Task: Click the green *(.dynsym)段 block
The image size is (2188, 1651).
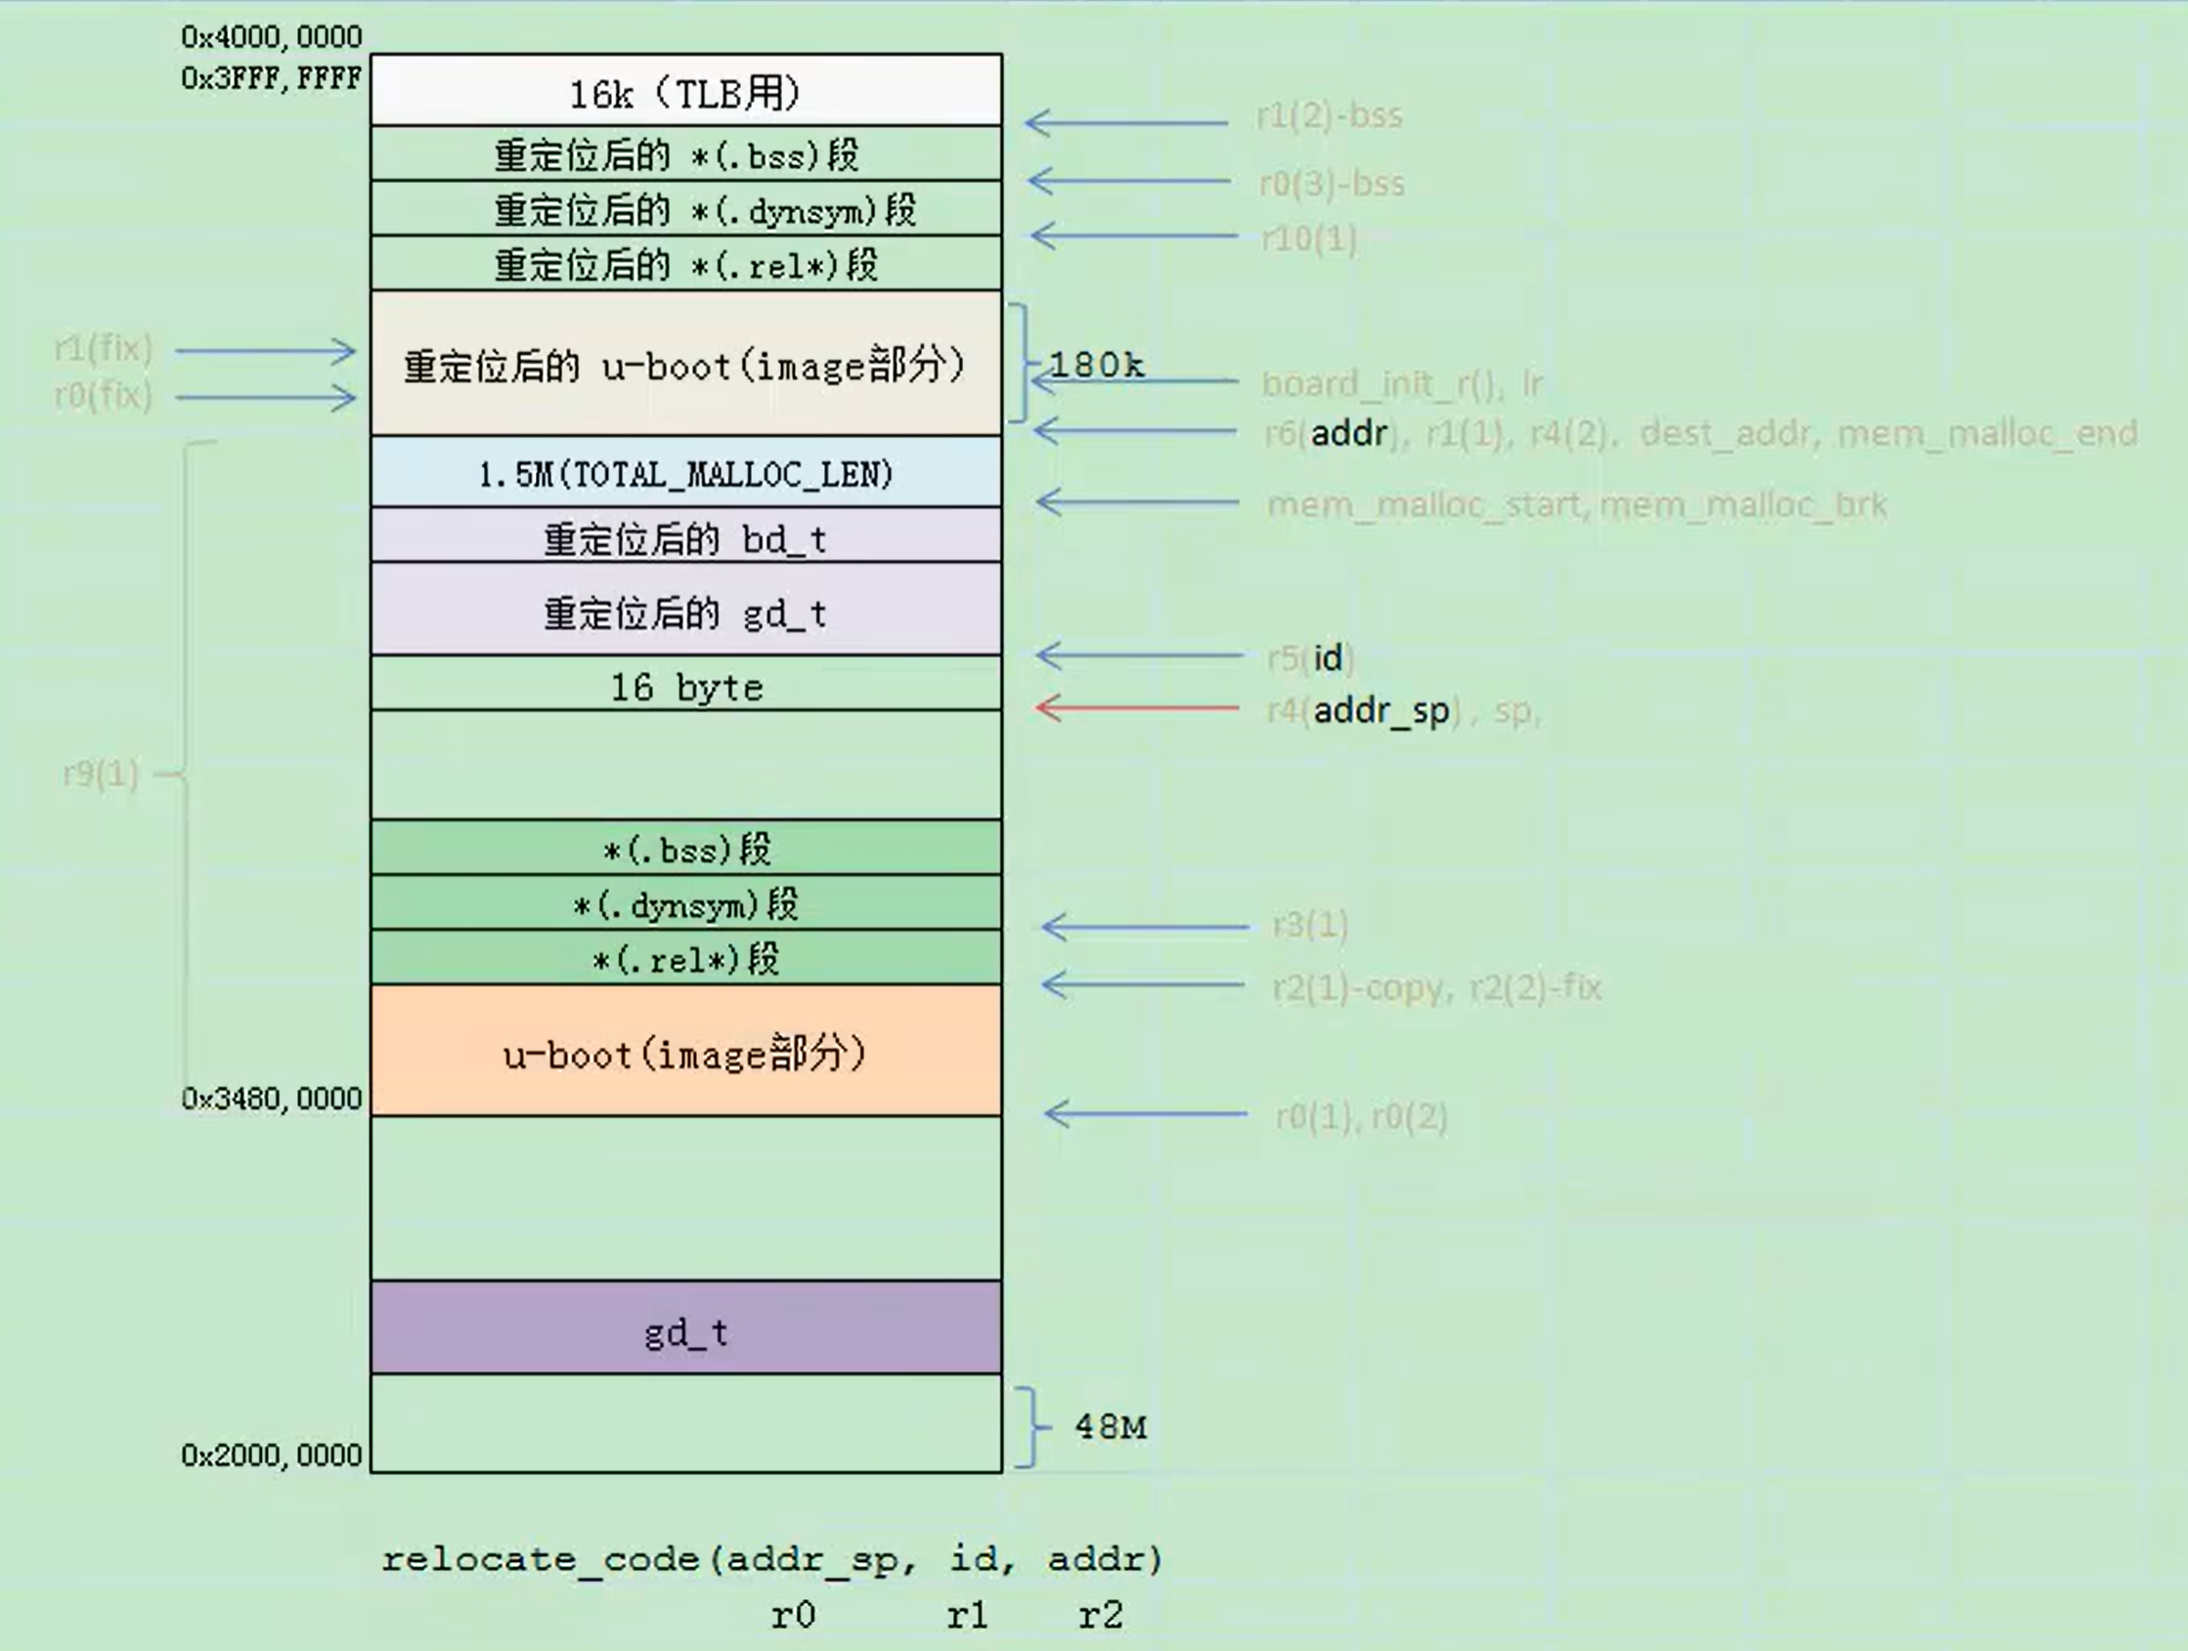Action: pyautogui.click(x=685, y=903)
